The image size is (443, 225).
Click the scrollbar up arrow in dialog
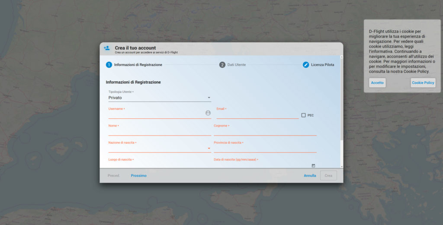pos(342,57)
